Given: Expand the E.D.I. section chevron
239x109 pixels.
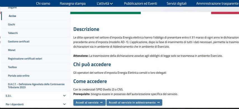Looking at the screenshot, I should tap(64, 96).
